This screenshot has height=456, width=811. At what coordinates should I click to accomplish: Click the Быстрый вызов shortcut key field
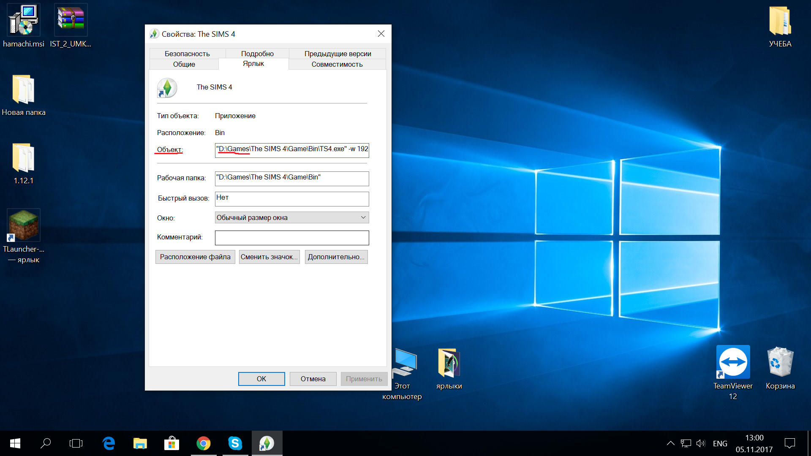(292, 199)
